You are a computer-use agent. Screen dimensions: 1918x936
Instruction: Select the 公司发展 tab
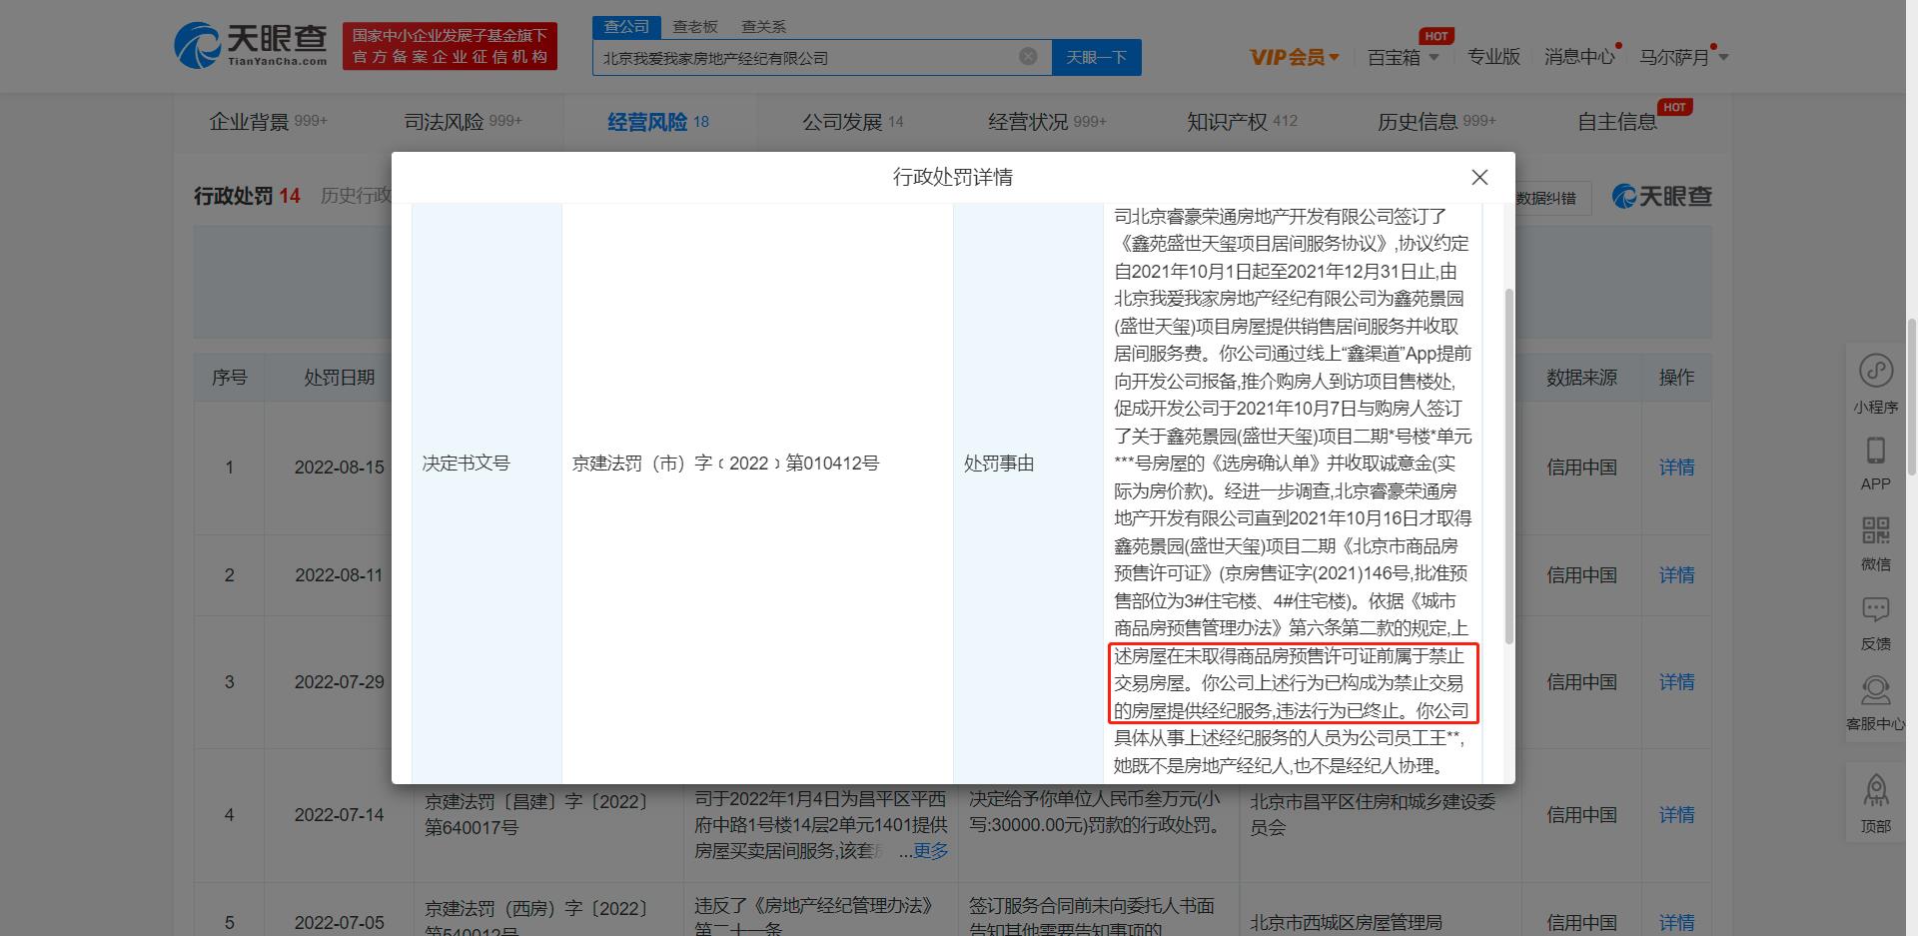(x=853, y=122)
